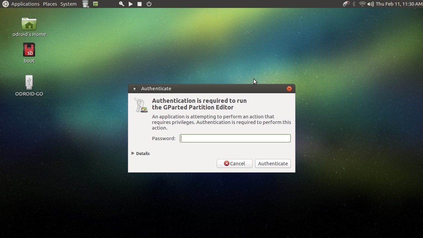
Task: Click the stop square icon in the panel
Action: tap(139, 4)
